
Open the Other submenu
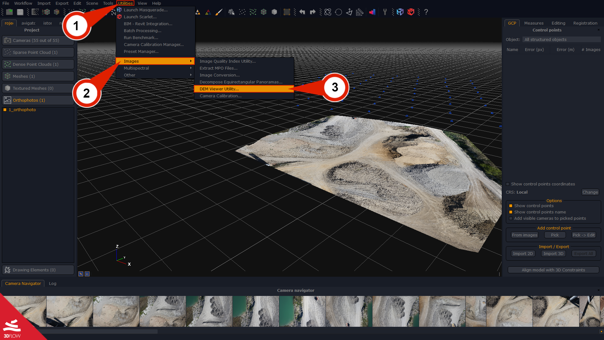[155, 75]
